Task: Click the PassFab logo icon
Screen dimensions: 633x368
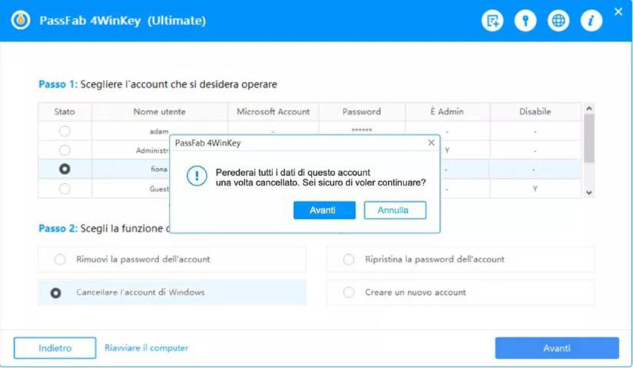Action: point(24,21)
